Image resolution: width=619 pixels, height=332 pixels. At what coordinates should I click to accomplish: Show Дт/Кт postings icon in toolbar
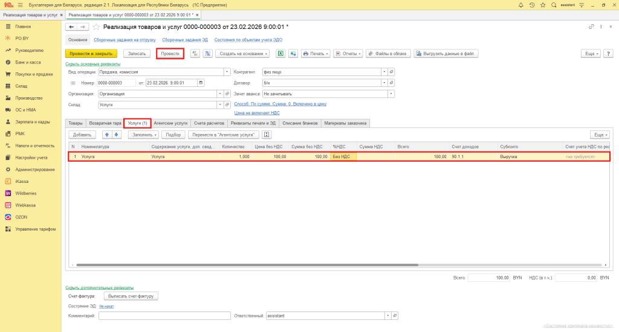point(195,53)
